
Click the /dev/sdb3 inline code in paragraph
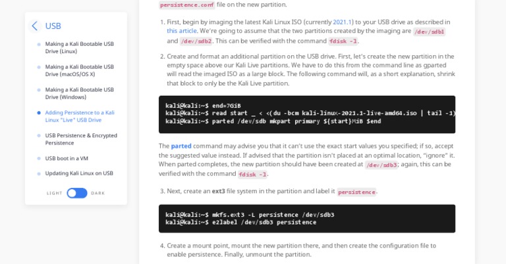click(381, 165)
